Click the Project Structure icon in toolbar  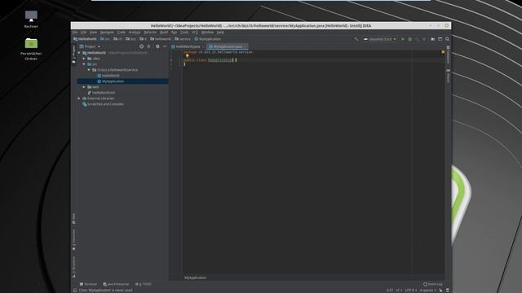(x=433, y=39)
